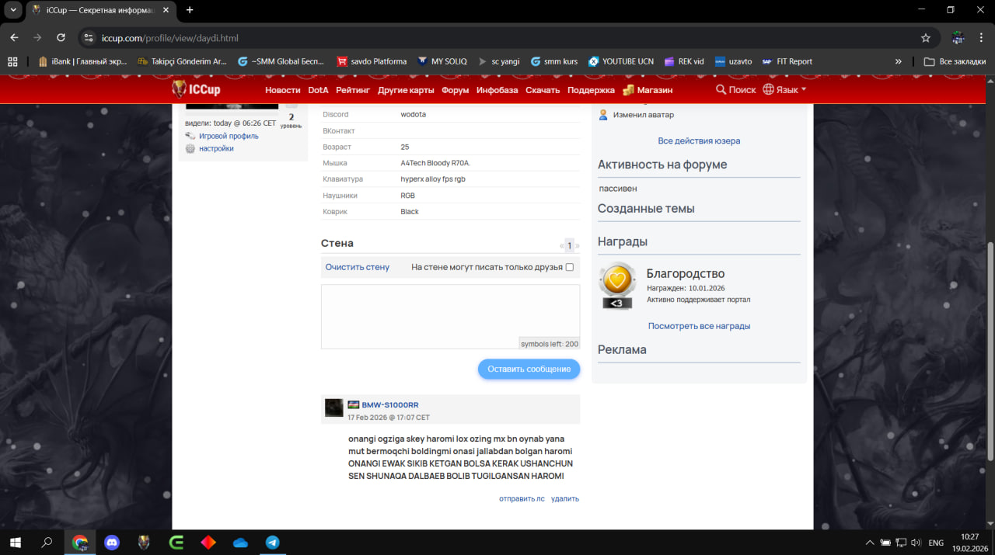Open the Новости menu
The width and height of the screenshot is (995, 555).
pyautogui.click(x=282, y=90)
